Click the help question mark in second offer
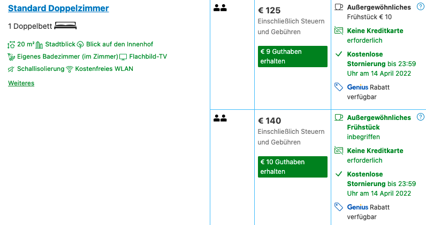The height and width of the screenshot is (225, 426). 420,117
